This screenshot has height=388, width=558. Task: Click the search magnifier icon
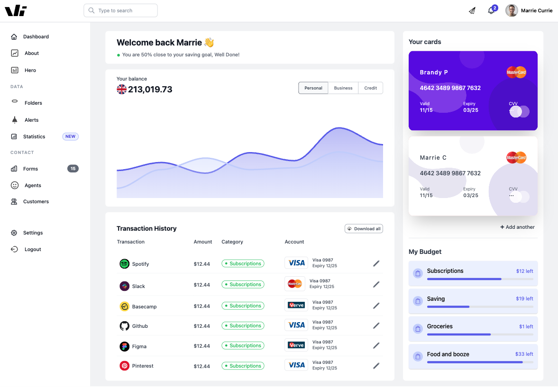tap(91, 11)
